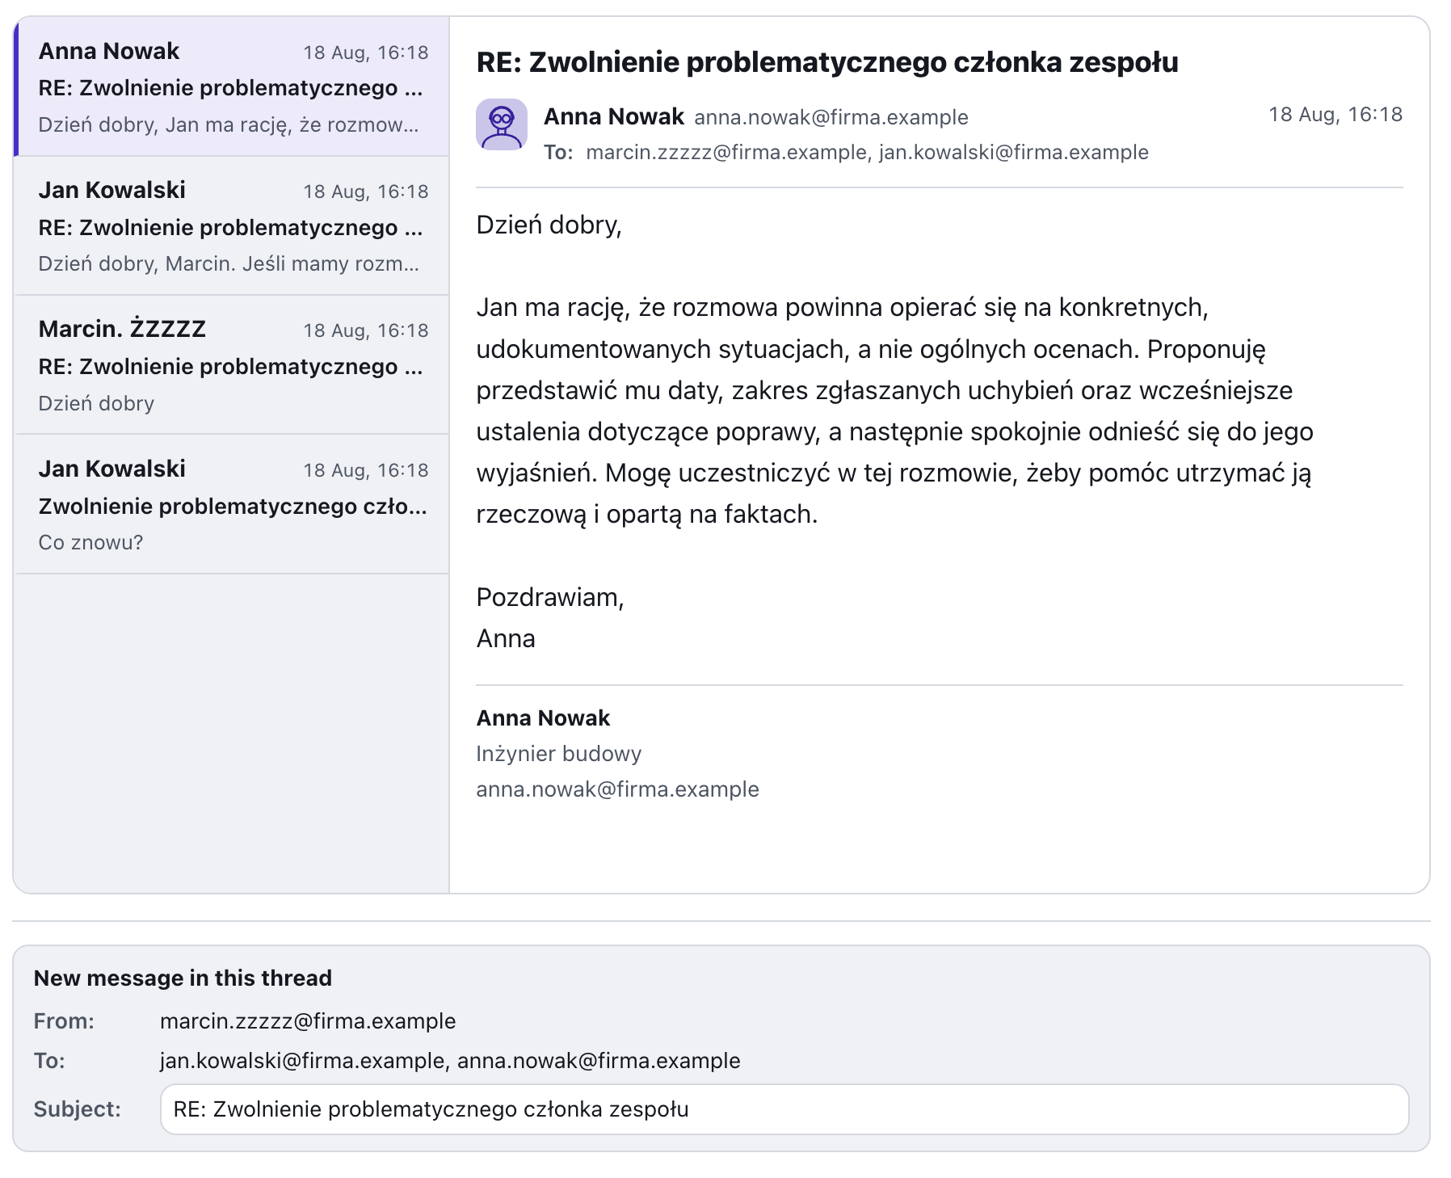The height and width of the screenshot is (1178, 1451).
Task: Open Jan Kowalski's reply about Marcin
Action: click(232, 226)
